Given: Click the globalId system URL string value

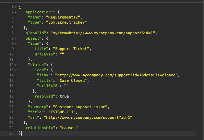Looking at the screenshot, I should 103,33.
